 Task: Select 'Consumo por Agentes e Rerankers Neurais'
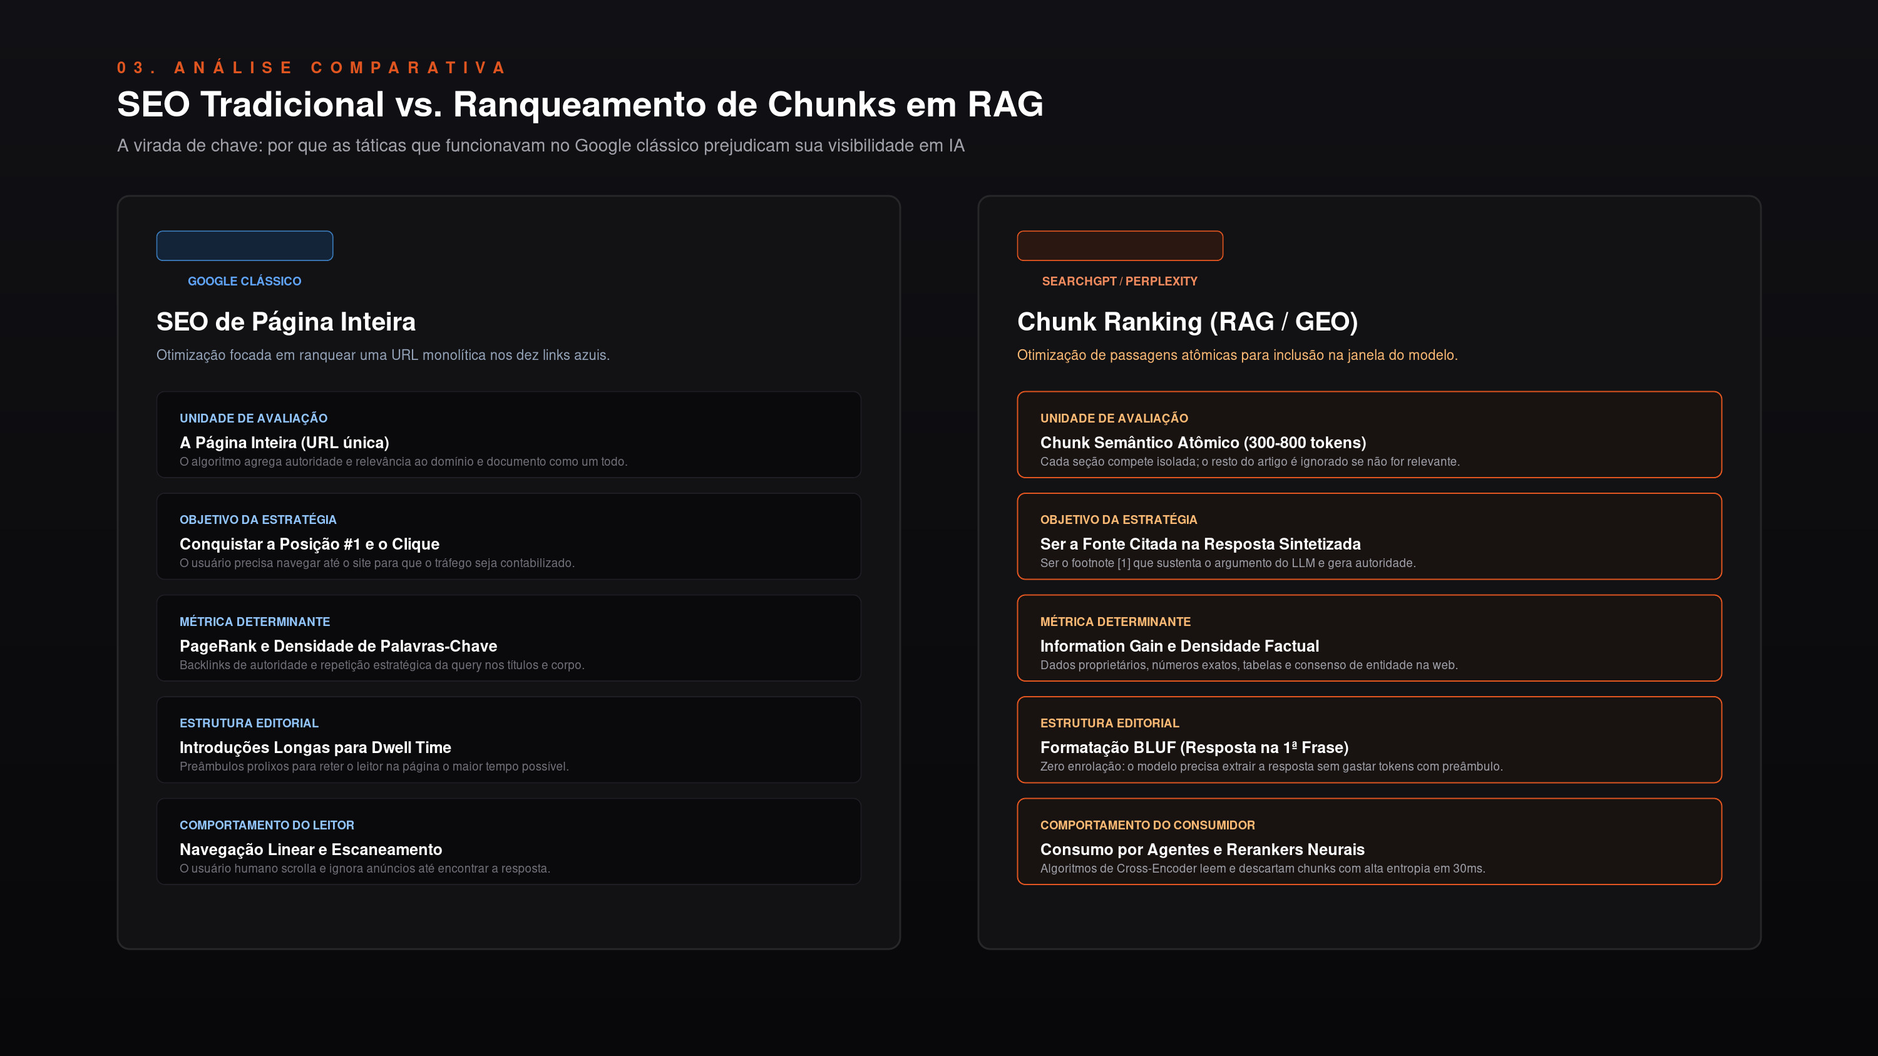coord(1202,849)
